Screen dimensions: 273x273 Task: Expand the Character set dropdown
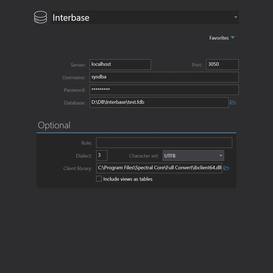tap(221, 155)
